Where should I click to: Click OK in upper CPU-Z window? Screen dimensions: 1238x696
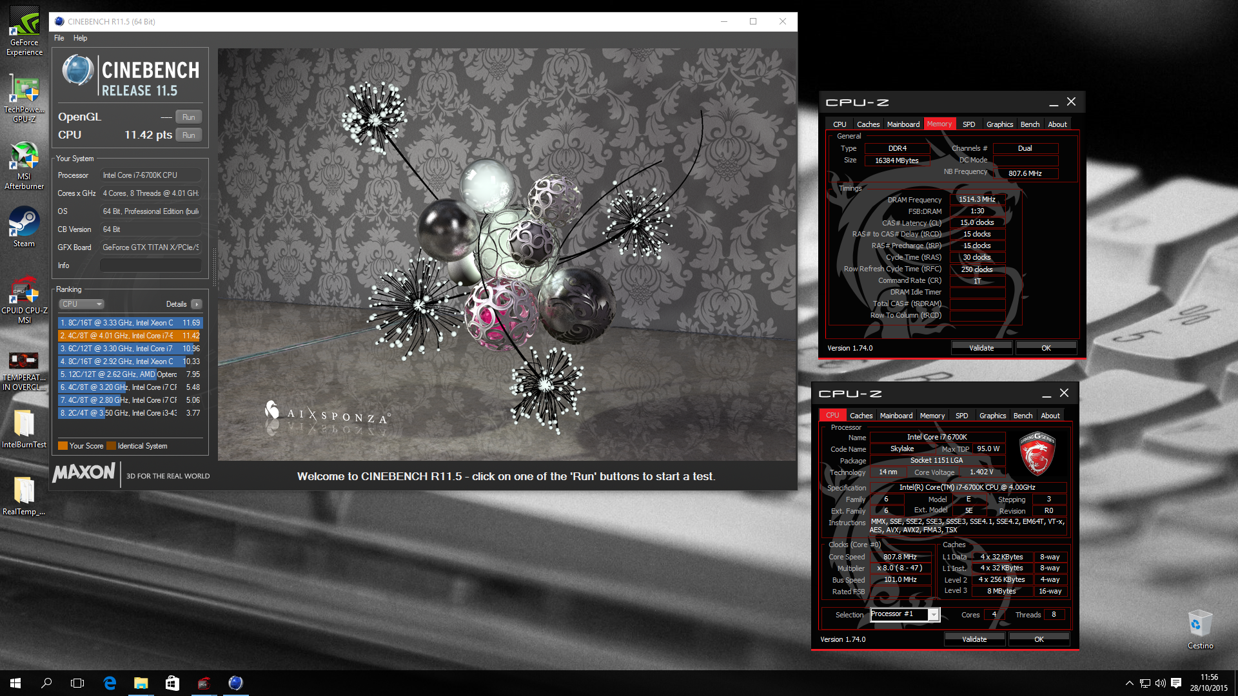tap(1046, 348)
